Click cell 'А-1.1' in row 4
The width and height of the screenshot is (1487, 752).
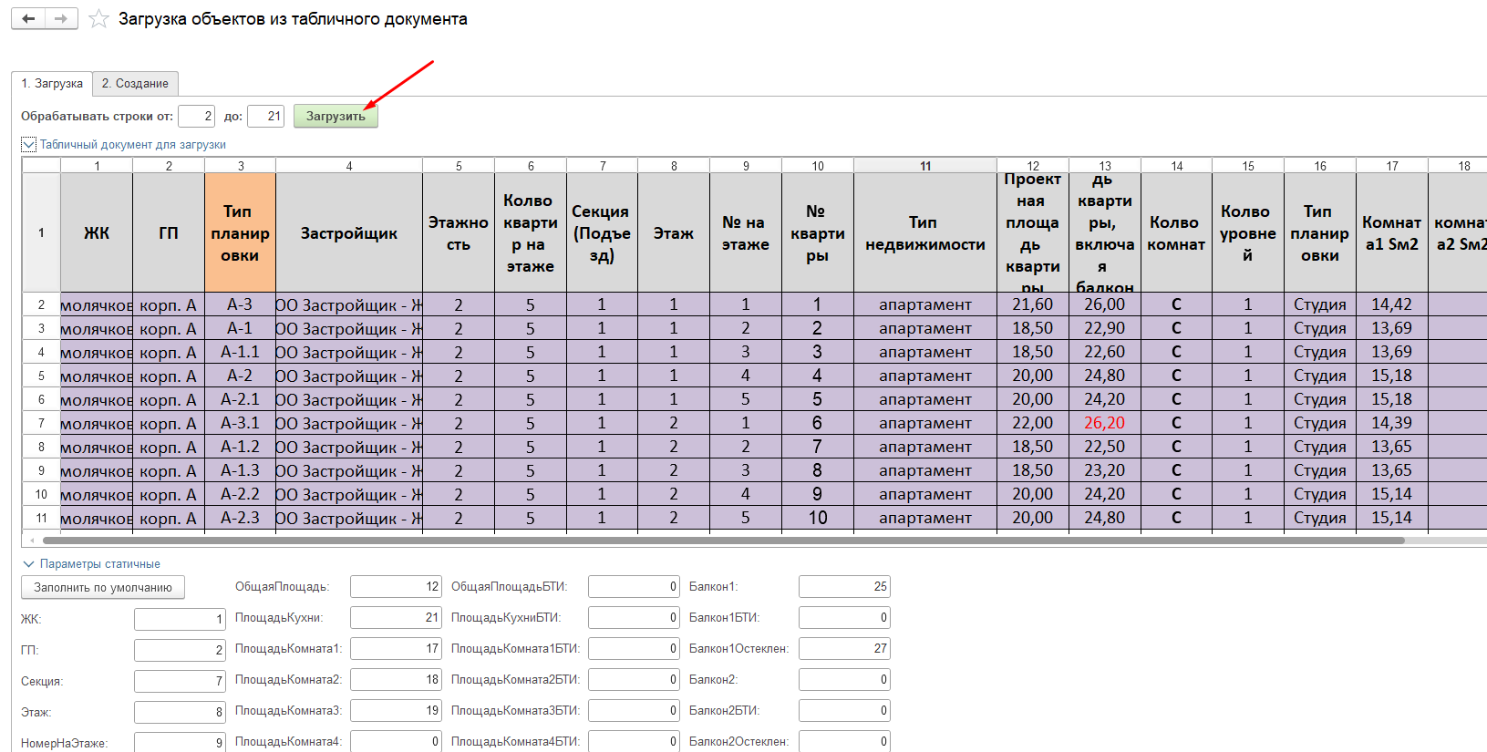pos(241,352)
